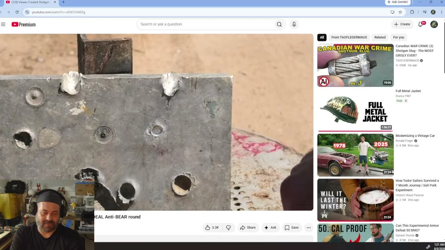
Task: Click the search magnifier button
Action: point(279,24)
